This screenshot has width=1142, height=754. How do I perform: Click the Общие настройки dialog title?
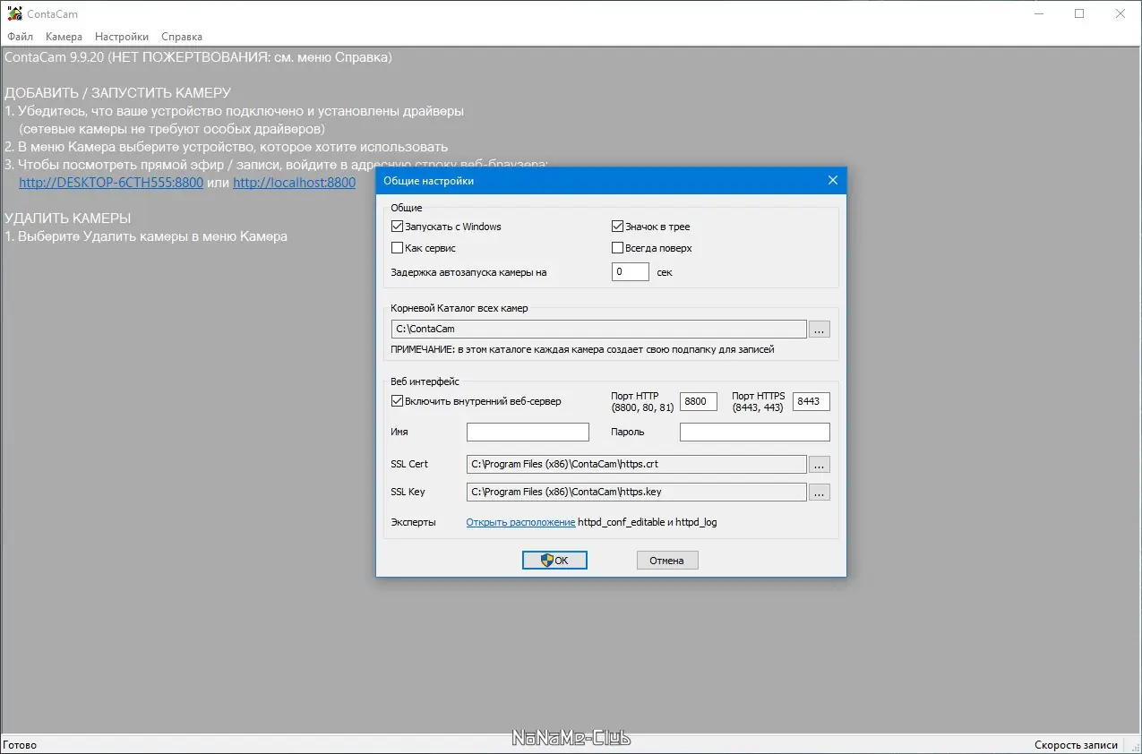428,181
